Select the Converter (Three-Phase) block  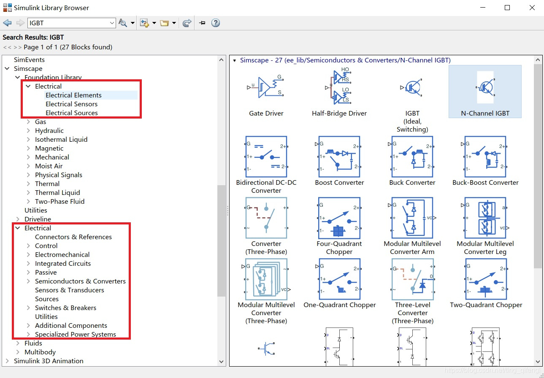(266, 226)
